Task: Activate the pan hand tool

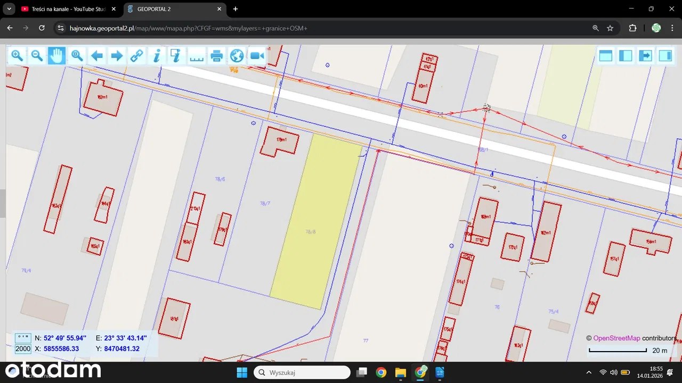Action: 56,56
